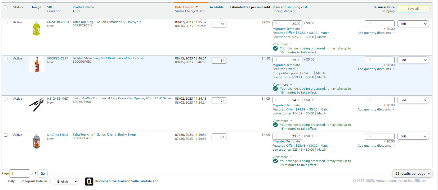Check the box for SKU H3-G4TZ-M631

click(6, 99)
